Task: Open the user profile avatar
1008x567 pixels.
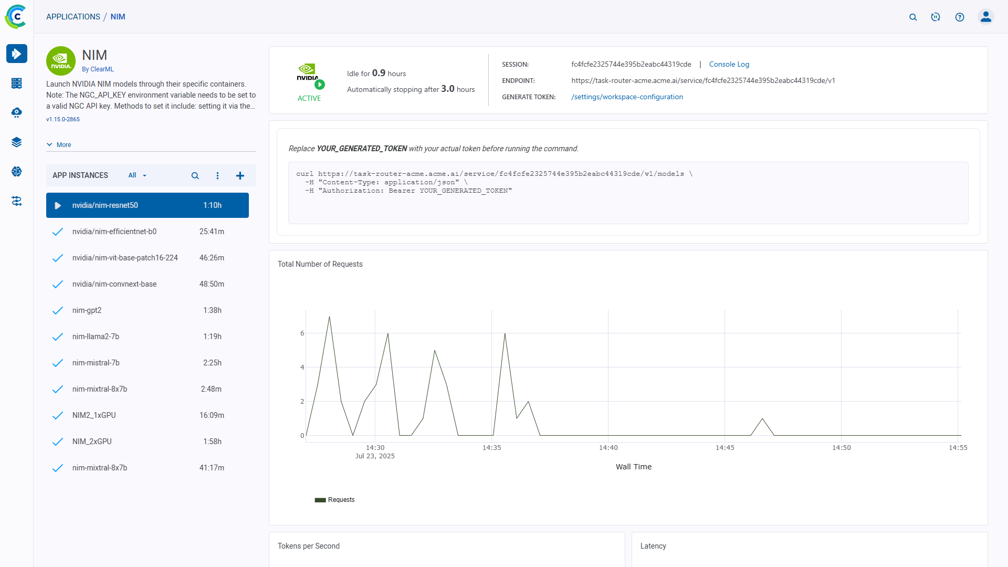Action: pos(985,17)
